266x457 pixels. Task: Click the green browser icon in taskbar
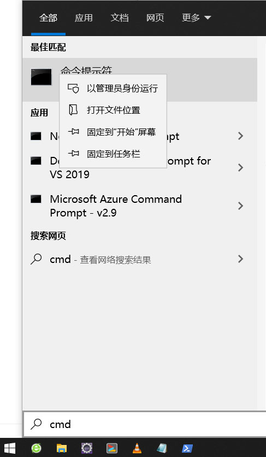pyautogui.click(x=37, y=448)
